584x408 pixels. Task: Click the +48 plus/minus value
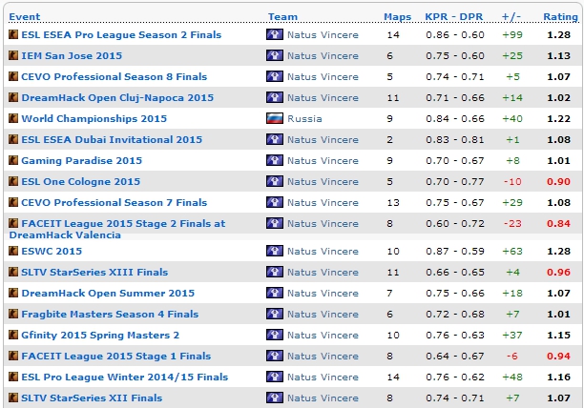coord(512,377)
